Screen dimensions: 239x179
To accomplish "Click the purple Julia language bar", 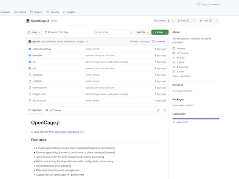I will 196,119.
